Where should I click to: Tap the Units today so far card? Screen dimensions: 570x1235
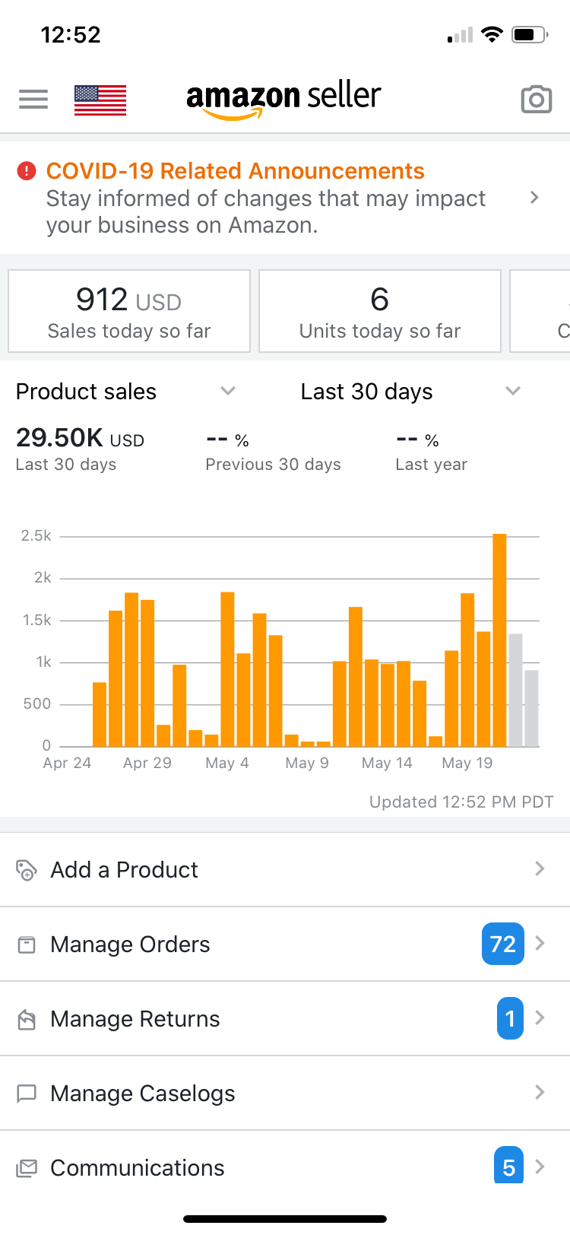(380, 311)
